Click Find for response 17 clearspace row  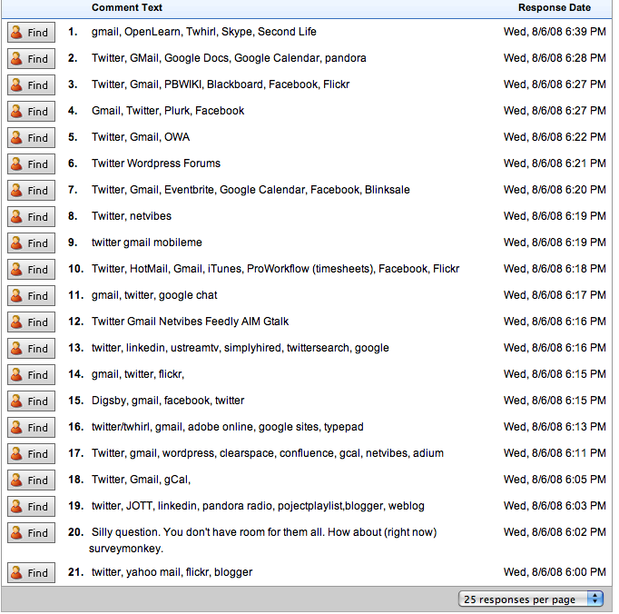[31, 453]
